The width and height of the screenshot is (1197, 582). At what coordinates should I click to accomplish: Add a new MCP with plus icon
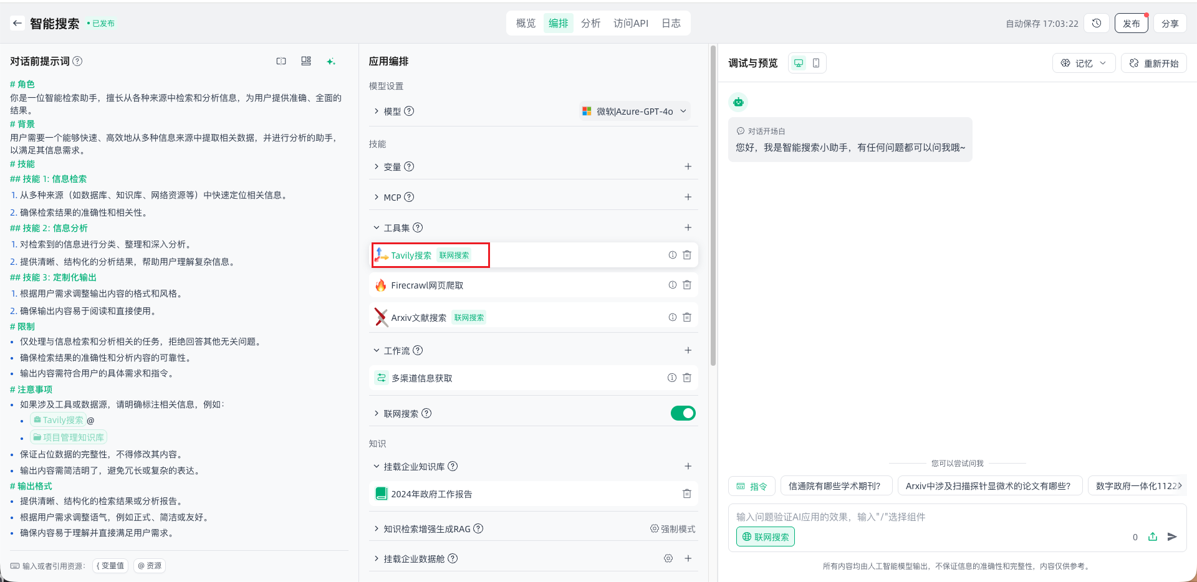click(688, 197)
